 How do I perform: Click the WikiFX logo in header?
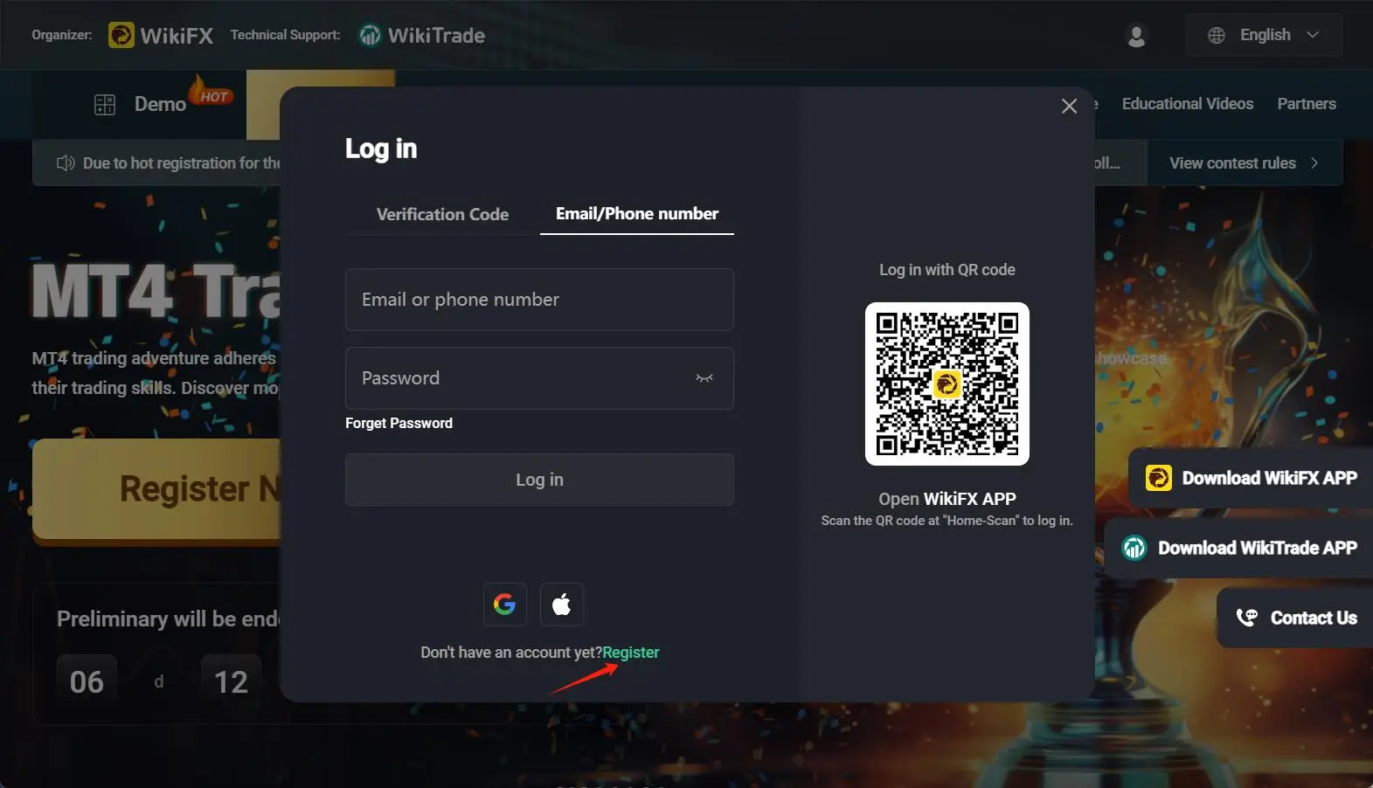pyautogui.click(x=161, y=35)
